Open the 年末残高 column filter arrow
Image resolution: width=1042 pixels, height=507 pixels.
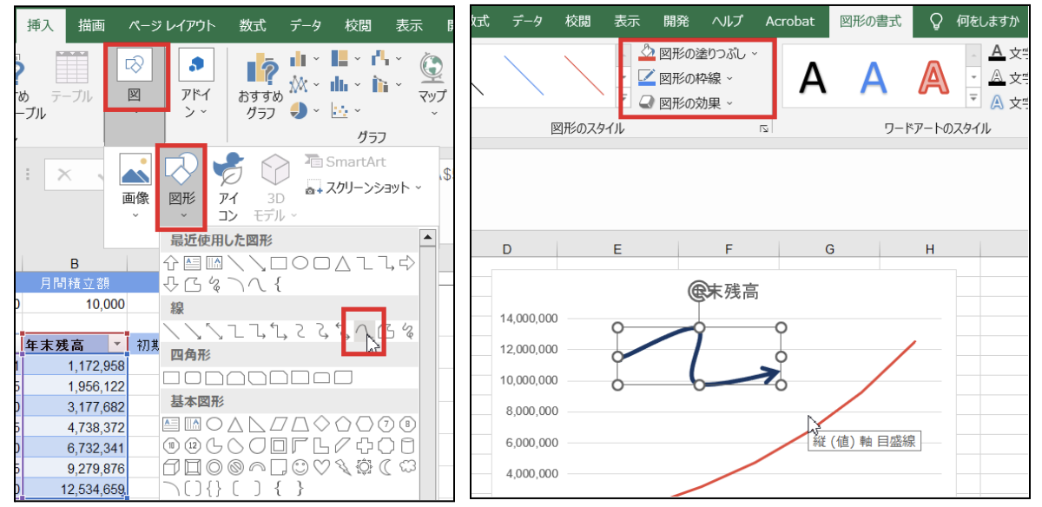coord(119,345)
